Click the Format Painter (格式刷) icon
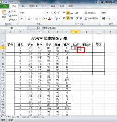 pyautogui.click(x=10, y=20)
